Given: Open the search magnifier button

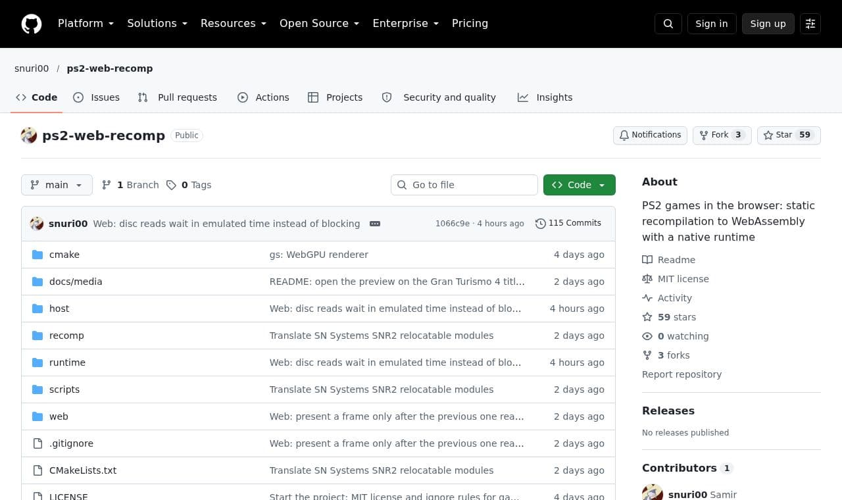Looking at the screenshot, I should (x=668, y=24).
